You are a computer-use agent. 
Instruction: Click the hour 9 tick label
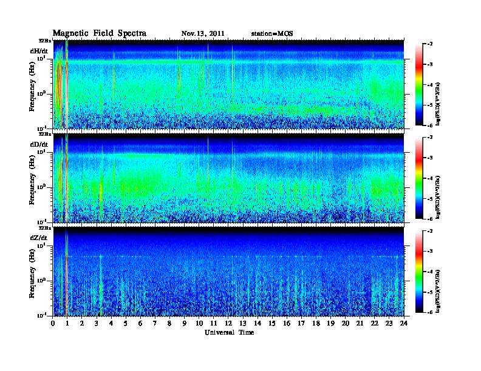[185, 323]
